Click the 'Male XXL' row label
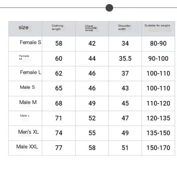The height and width of the screenshot is (177, 177). pos(27,147)
